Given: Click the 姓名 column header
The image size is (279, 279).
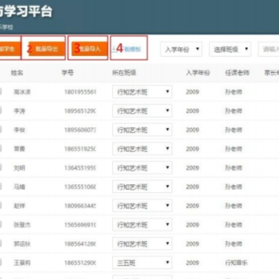Looking at the screenshot, I should (x=17, y=73).
